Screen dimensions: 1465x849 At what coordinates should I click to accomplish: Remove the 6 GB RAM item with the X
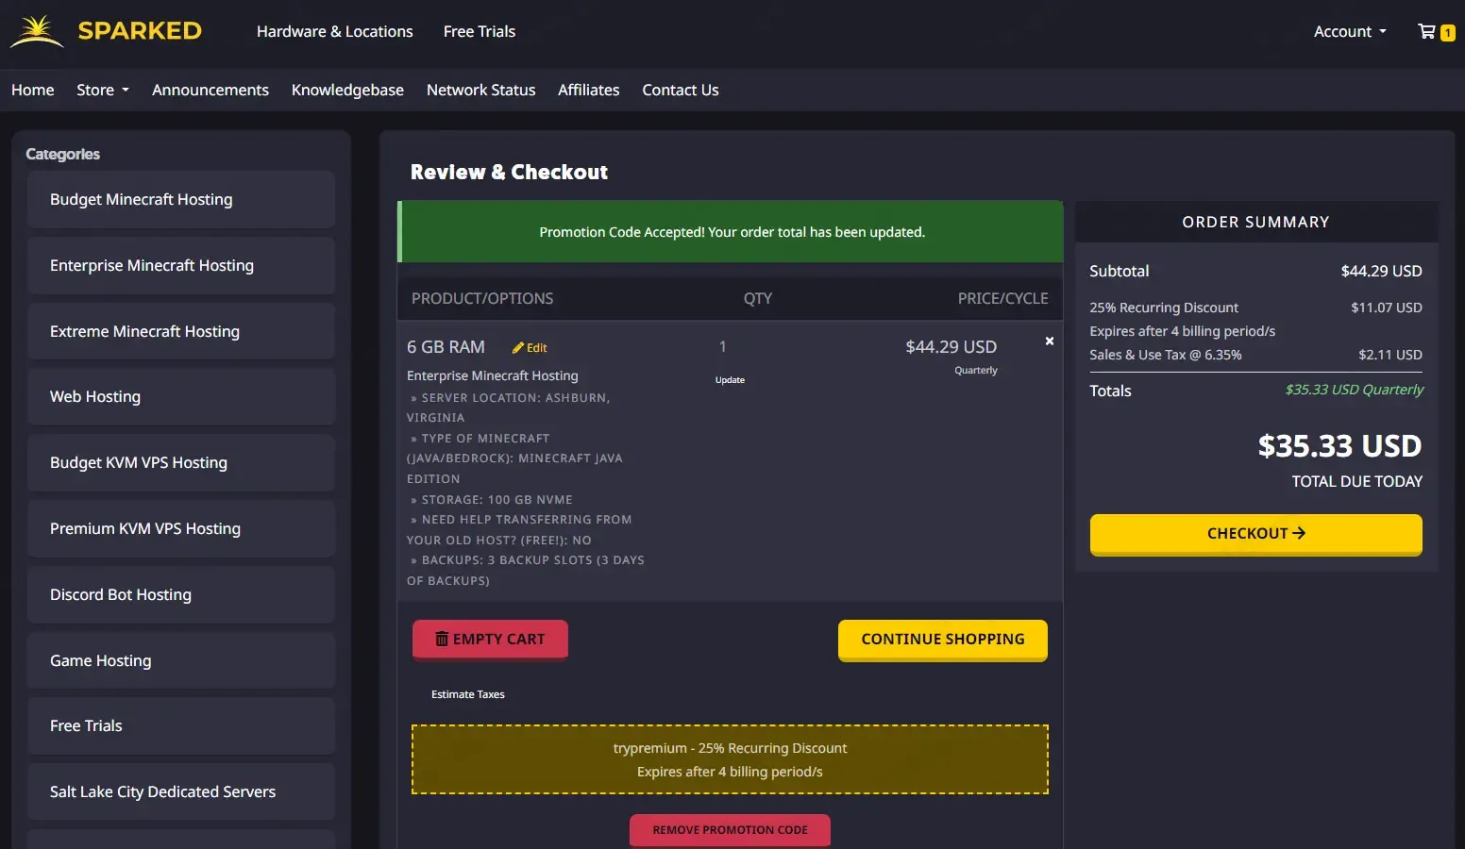click(x=1049, y=341)
